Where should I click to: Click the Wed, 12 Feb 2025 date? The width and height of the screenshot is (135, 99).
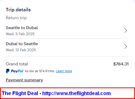pyautogui.click(x=21, y=50)
